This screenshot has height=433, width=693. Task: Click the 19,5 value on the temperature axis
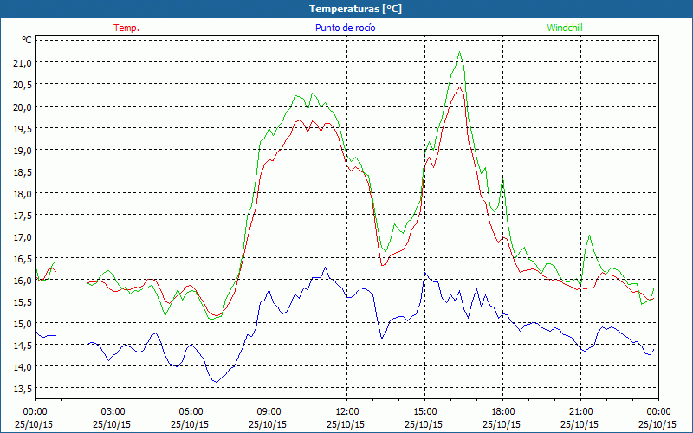pyautogui.click(x=23, y=128)
